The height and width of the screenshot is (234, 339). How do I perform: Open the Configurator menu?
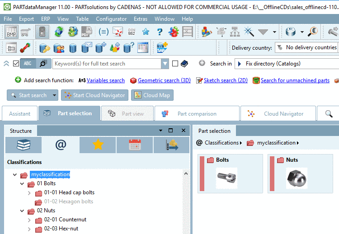tap(111, 19)
